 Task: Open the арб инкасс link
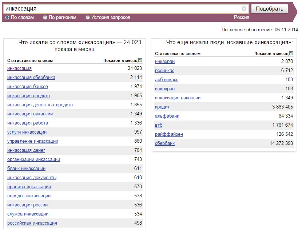166,80
